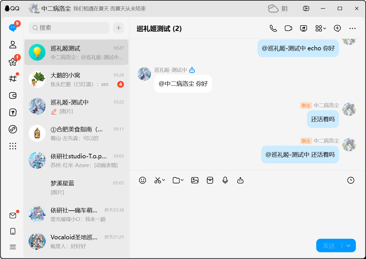Expand the folder file dropdown arrow
Image resolution: width=366 pixels, height=259 pixels.
pos(182,180)
